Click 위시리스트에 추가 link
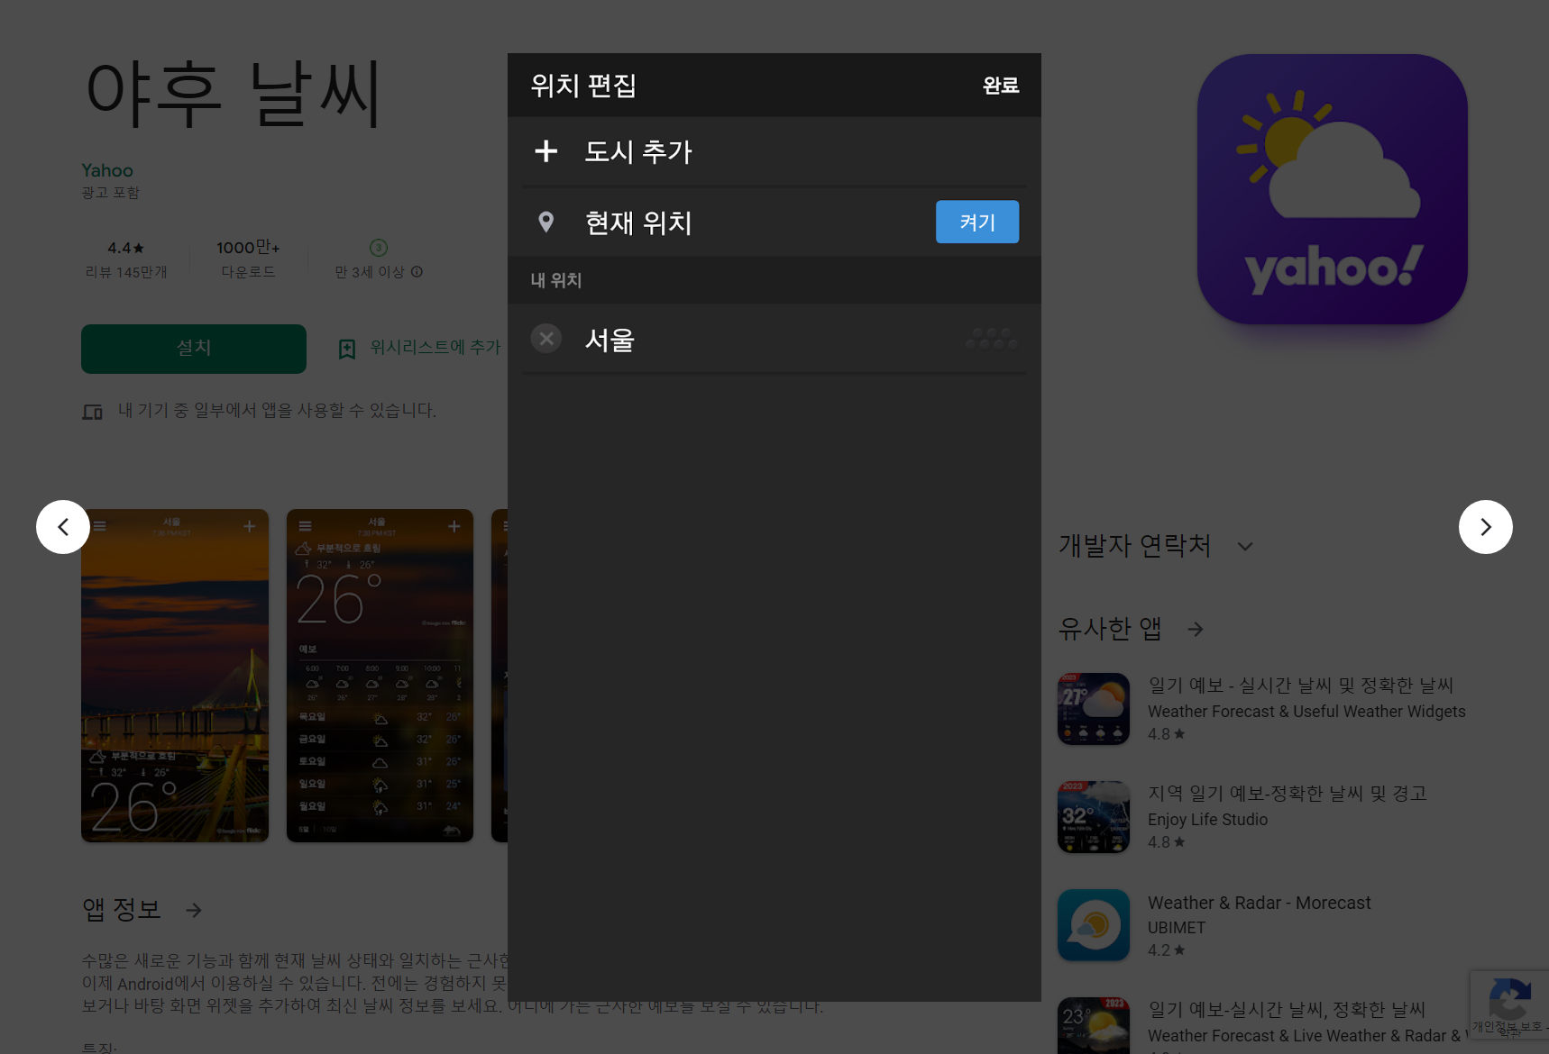The width and height of the screenshot is (1549, 1054). coord(435,347)
